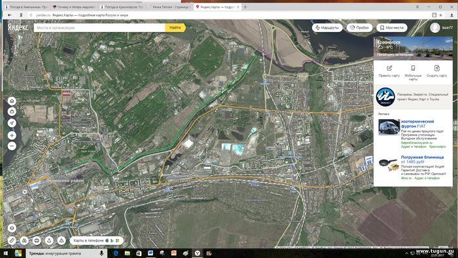Viewport: 458px width, 258px height.
Task: Click the print map icon
Action: click(37, 240)
